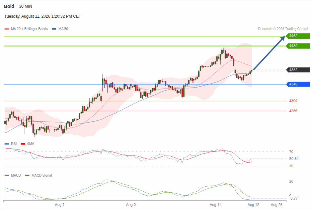Click the 30 MIN timeframe label
Image resolution: width=311 pixels, height=210 pixels.
tap(25, 6)
